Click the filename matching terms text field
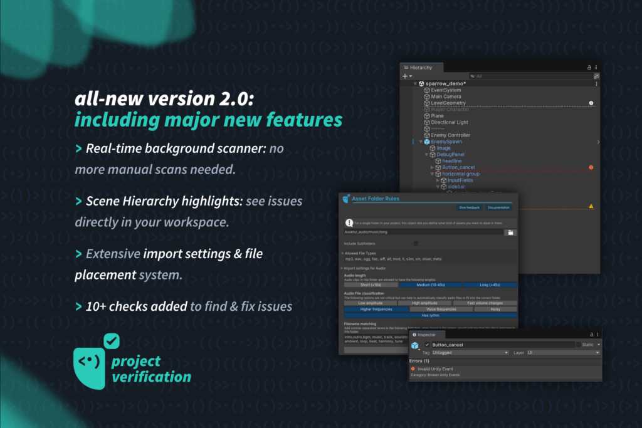 click(x=376, y=339)
